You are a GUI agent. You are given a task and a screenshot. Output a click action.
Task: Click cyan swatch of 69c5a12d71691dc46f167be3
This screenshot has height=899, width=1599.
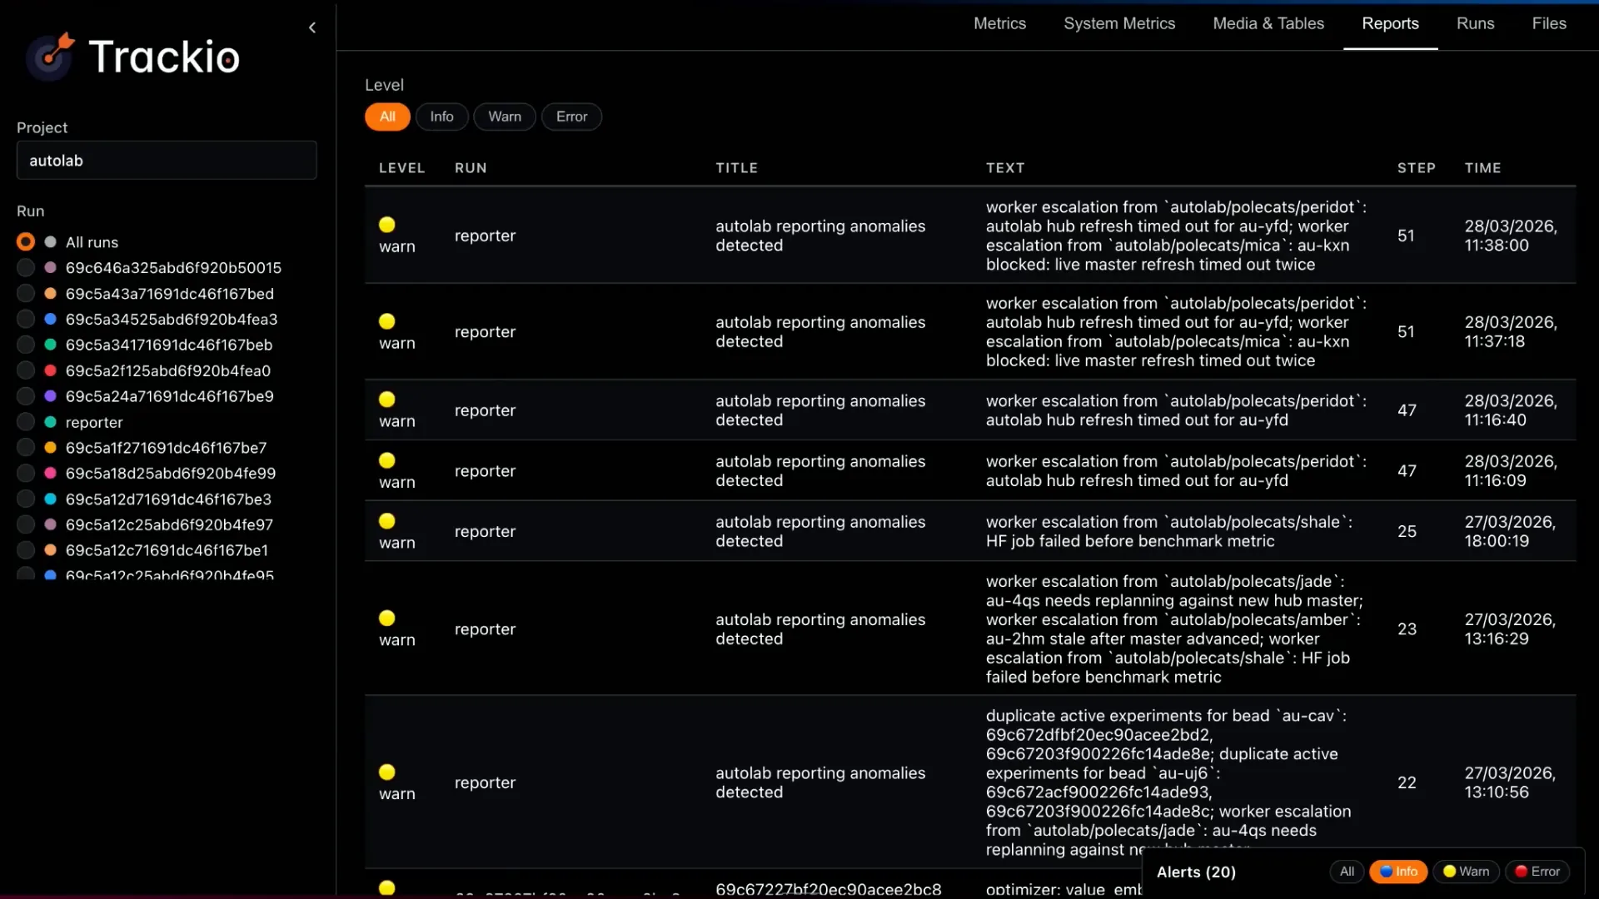click(50, 499)
